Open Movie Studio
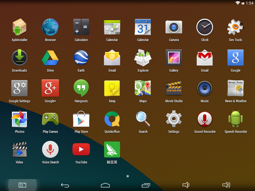 coord(174,88)
